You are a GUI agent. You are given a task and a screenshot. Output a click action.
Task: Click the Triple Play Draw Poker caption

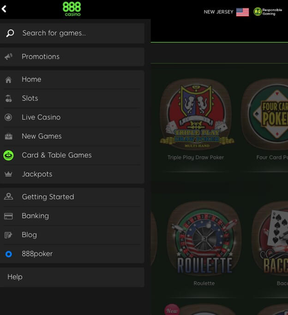click(196, 158)
